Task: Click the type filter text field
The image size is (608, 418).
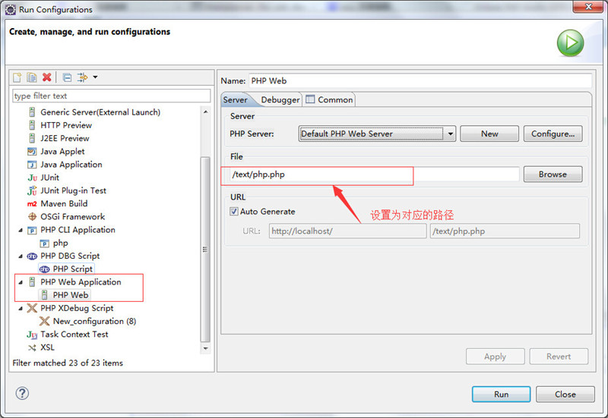Action: [111, 96]
